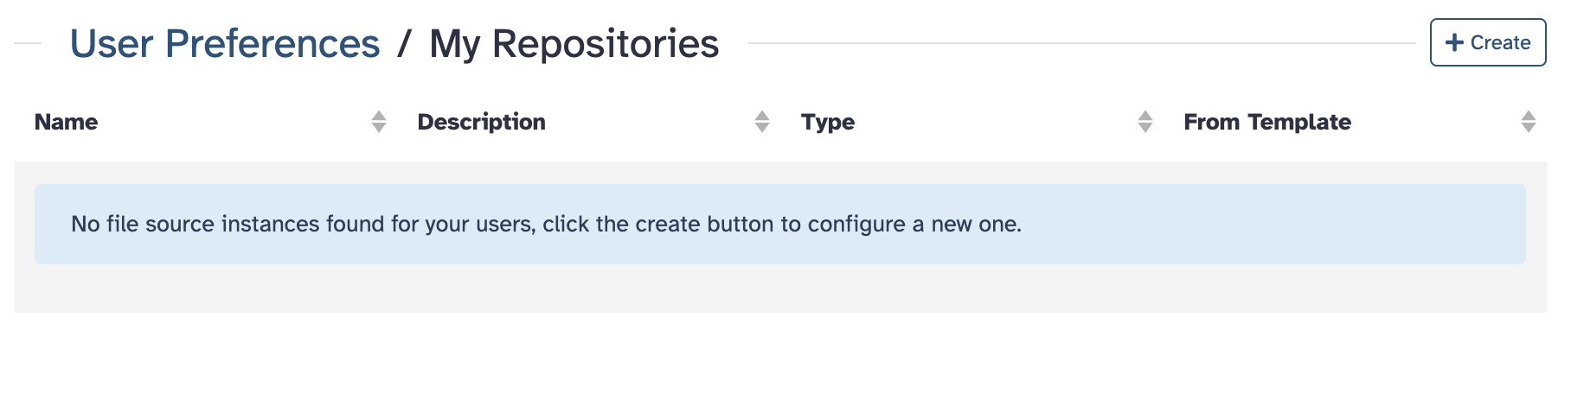Click the My Repositories heading
Image resolution: width=1571 pixels, height=406 pixels.
coord(574,44)
